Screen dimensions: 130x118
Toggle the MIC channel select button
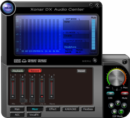pyautogui.click(x=22, y=96)
